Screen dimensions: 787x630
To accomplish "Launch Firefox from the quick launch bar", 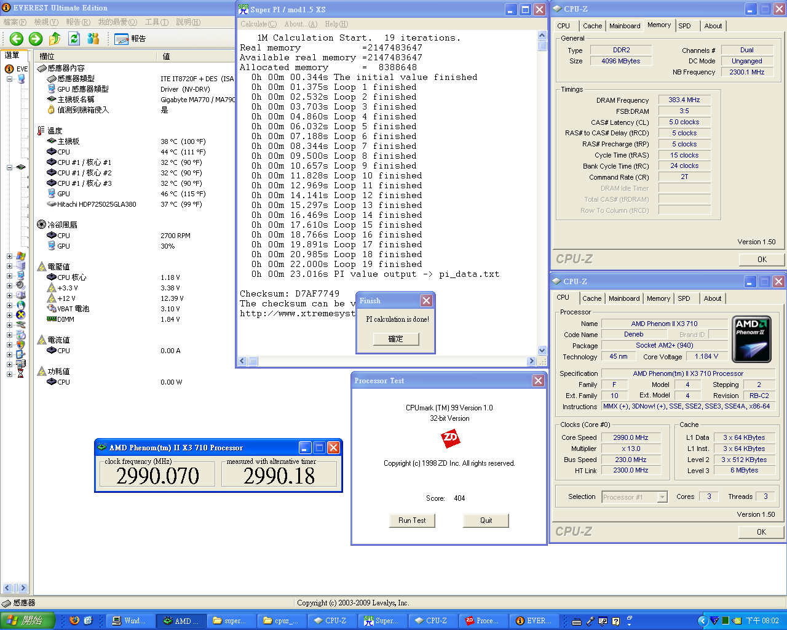I will [74, 620].
